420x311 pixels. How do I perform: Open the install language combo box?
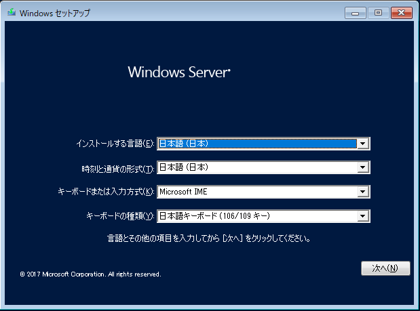[x=263, y=144]
